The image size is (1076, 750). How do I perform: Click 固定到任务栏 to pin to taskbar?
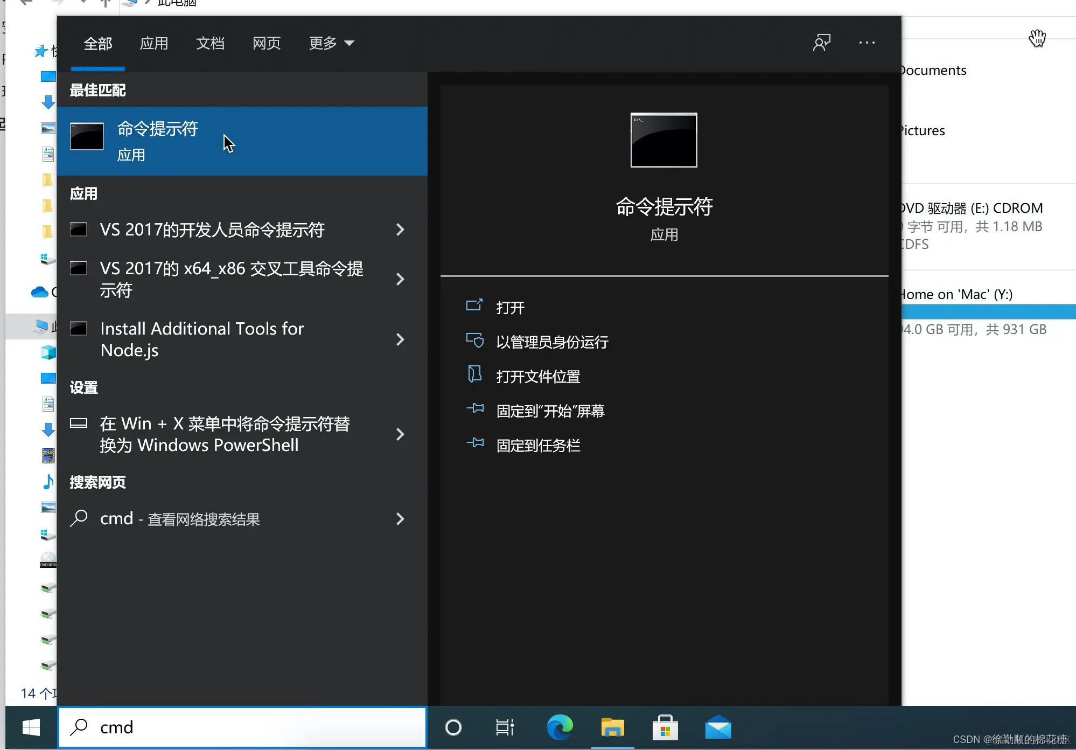pos(538,445)
